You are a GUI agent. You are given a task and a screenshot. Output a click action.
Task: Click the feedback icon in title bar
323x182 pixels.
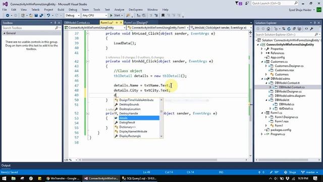tap(247, 4)
